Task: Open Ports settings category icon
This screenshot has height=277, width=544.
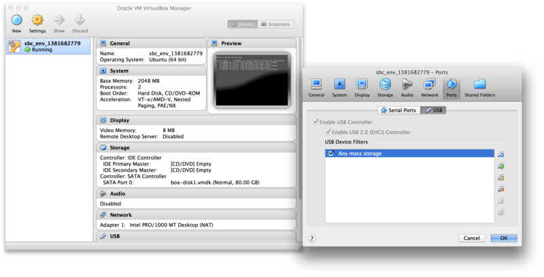Action: [452, 88]
